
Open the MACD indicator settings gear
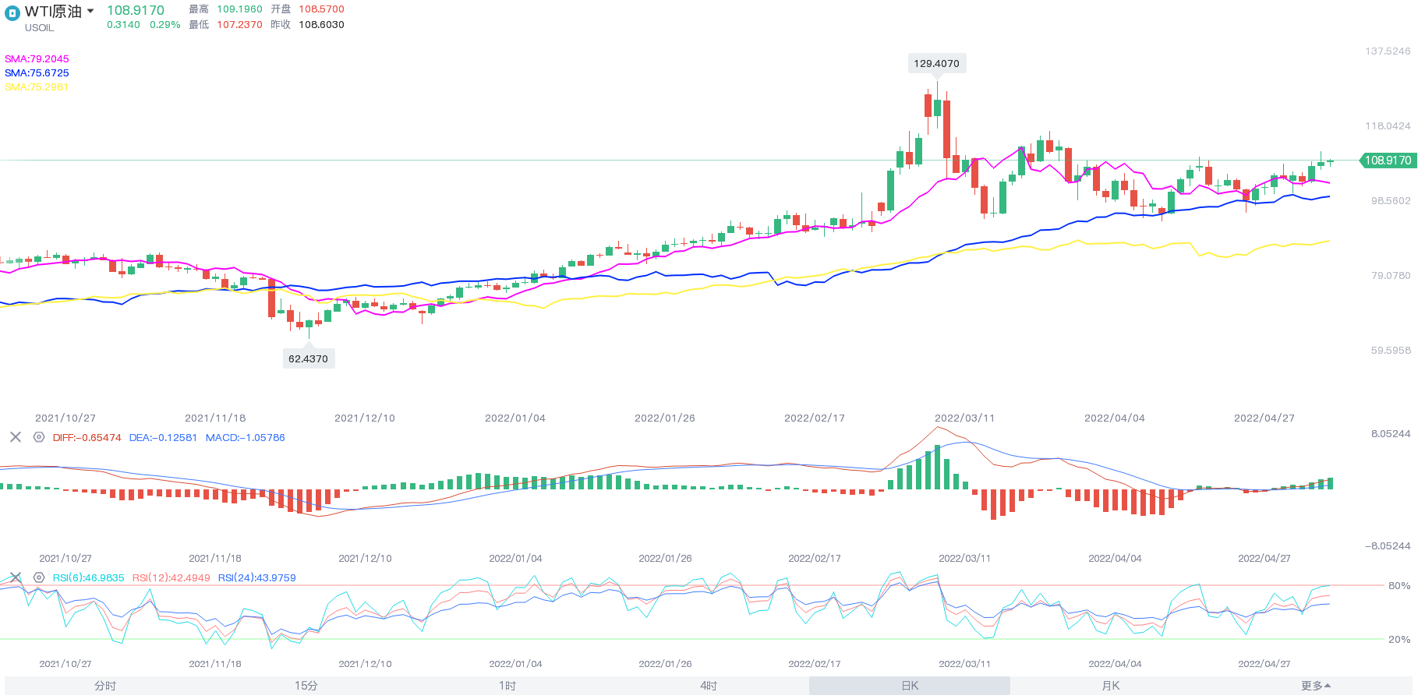39,437
